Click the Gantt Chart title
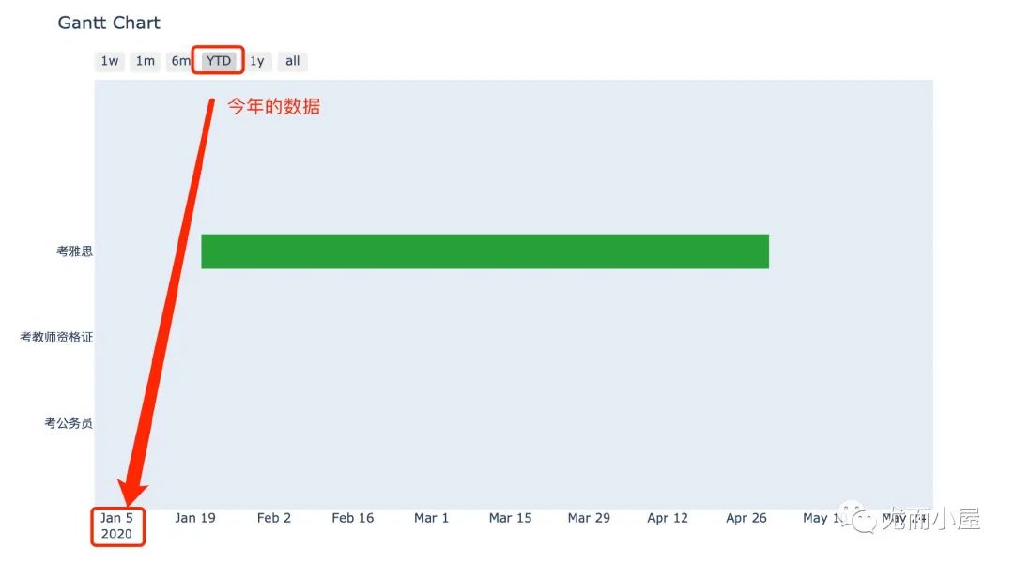 [x=109, y=23]
